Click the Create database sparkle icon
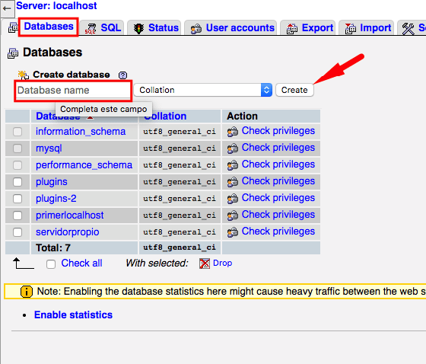This screenshot has height=364, width=426. pyautogui.click(x=24, y=75)
